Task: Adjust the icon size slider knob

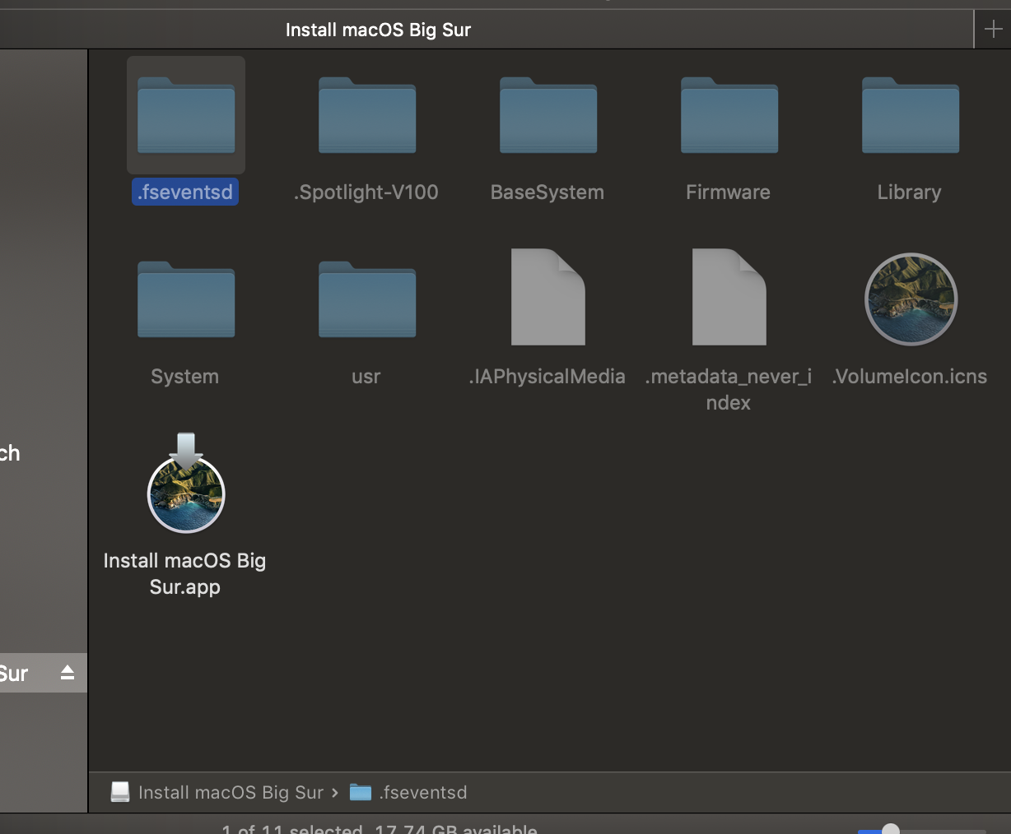Action: coord(891,829)
